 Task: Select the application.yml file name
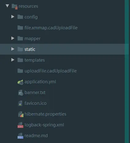(x=40, y=82)
